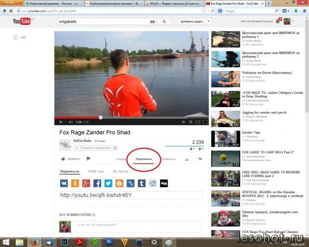The height and width of the screenshot is (247, 309).
Task: Open the video quality settings gear
Action: pyautogui.click(x=191, y=122)
